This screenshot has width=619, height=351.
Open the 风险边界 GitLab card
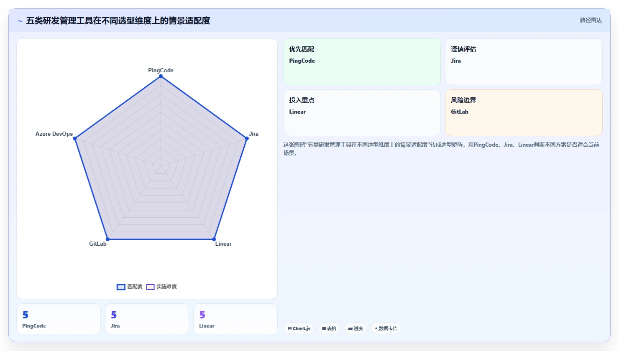524,113
